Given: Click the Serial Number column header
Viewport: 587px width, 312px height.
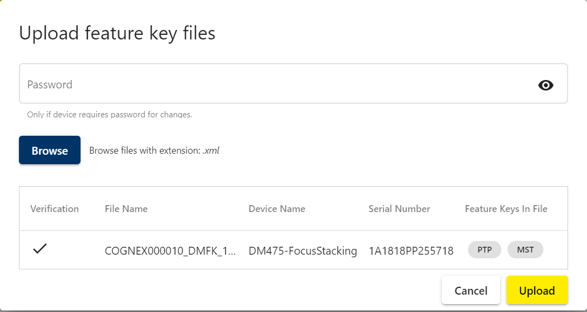Looking at the screenshot, I should (x=399, y=208).
